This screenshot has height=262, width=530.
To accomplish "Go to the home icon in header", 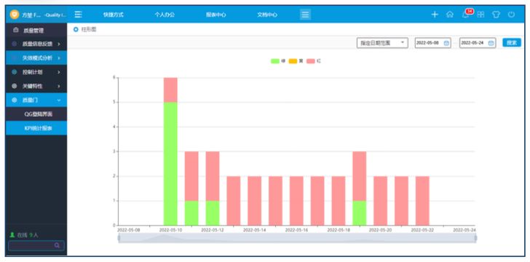I will 450,15.
